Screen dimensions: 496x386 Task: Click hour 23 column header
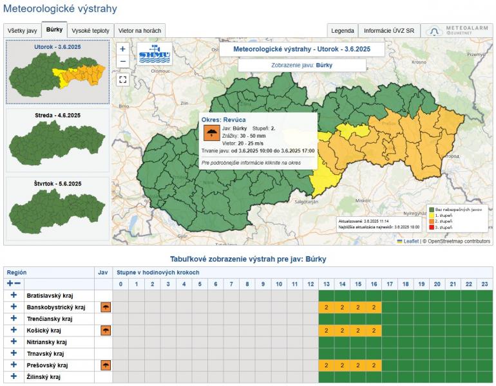click(x=484, y=284)
